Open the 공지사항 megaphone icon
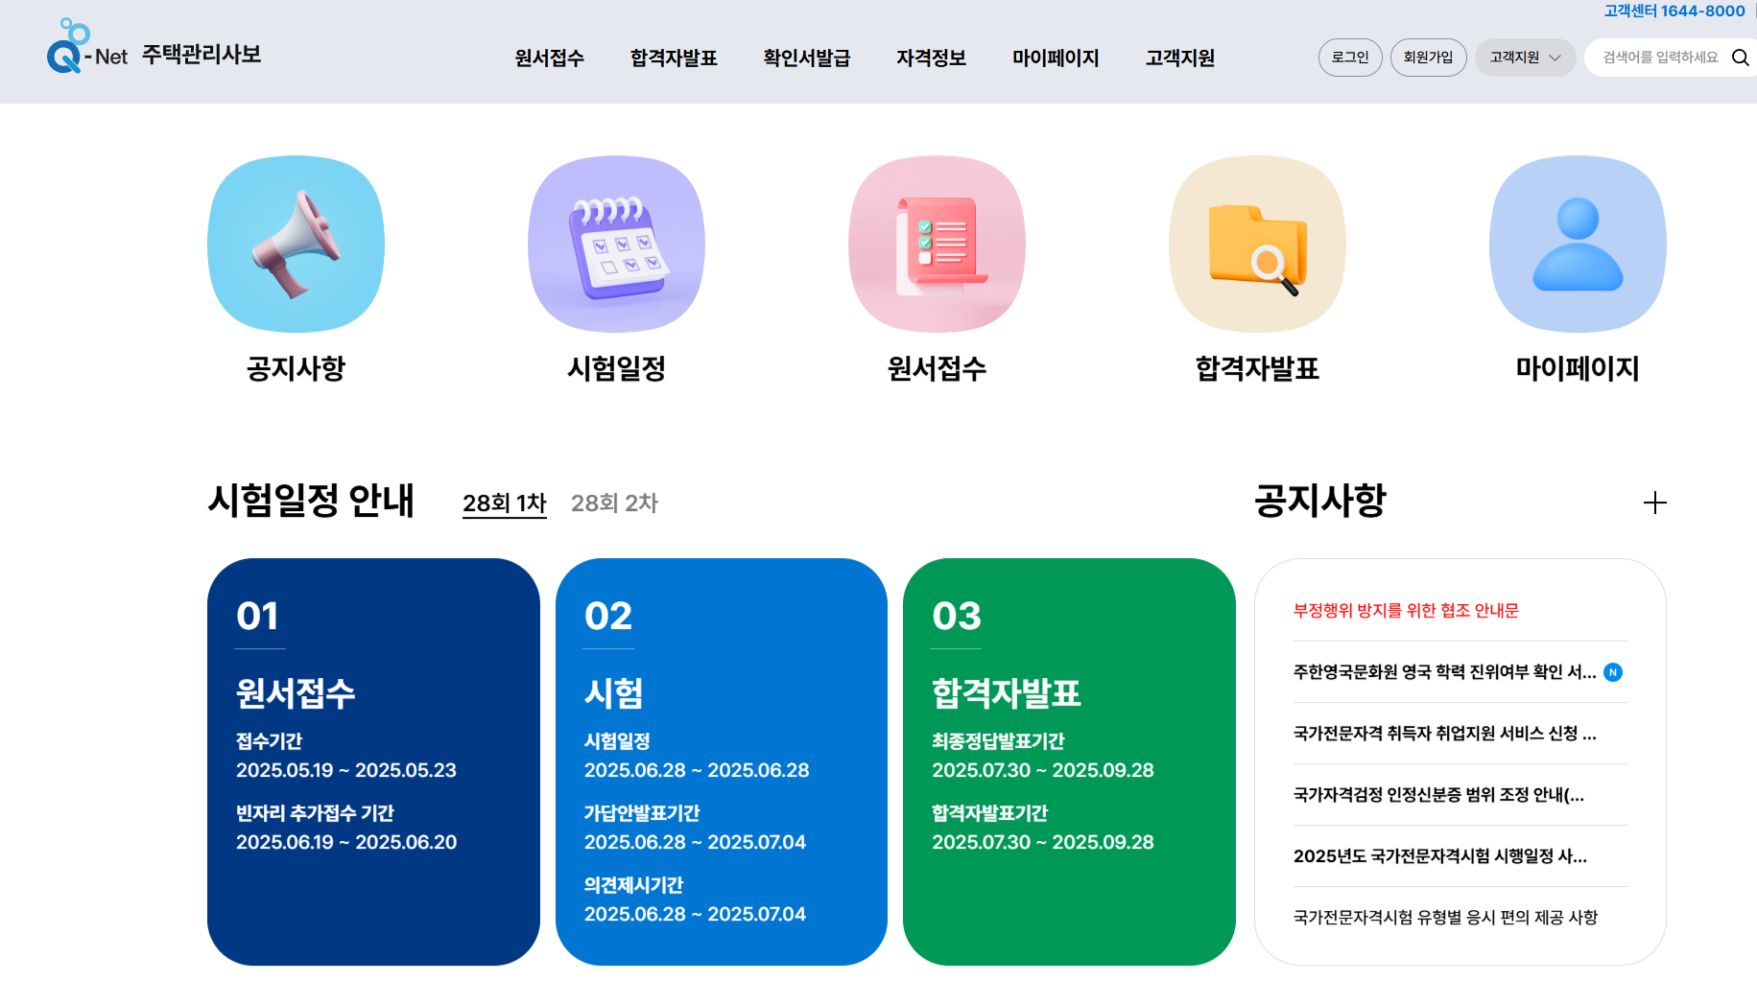The image size is (1757, 981). point(296,244)
